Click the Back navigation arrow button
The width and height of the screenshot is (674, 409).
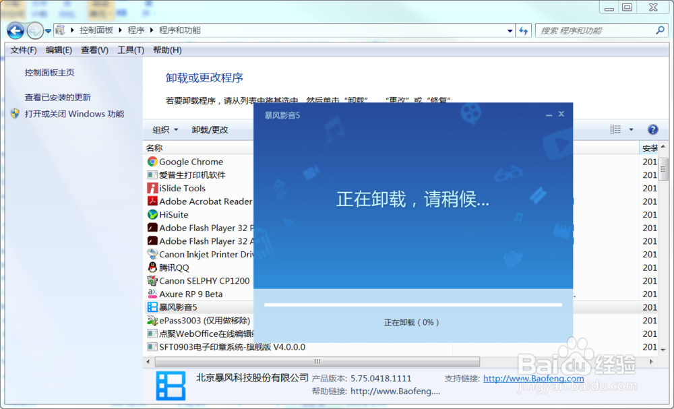tap(16, 30)
